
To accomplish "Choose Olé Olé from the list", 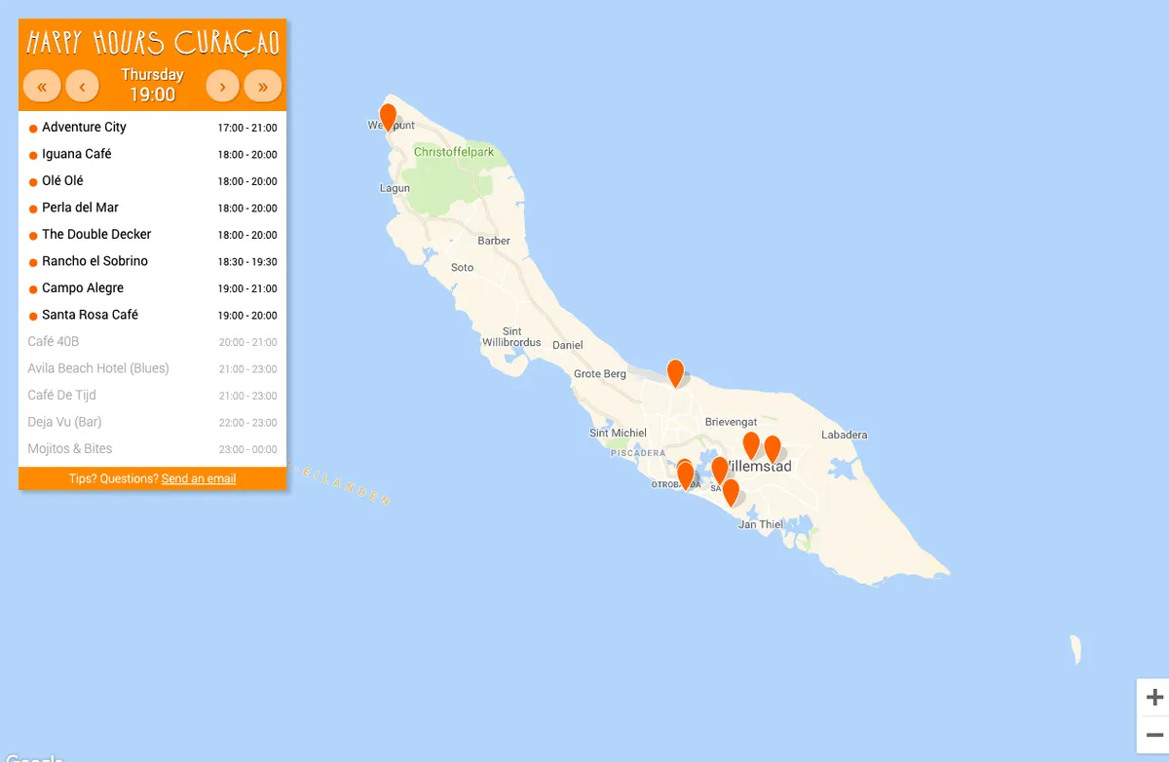I will (x=153, y=181).
